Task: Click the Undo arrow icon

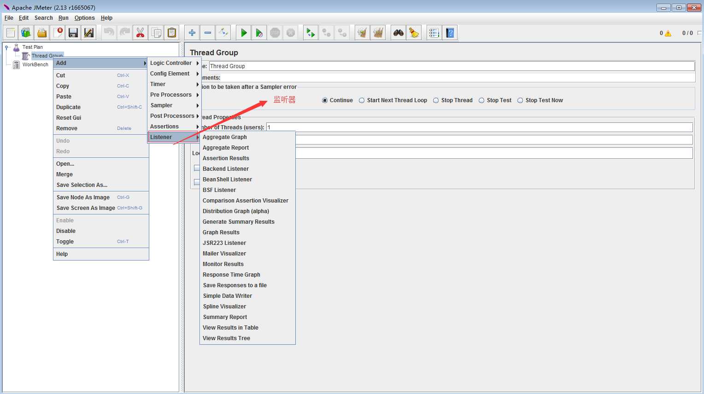Action: (109, 33)
